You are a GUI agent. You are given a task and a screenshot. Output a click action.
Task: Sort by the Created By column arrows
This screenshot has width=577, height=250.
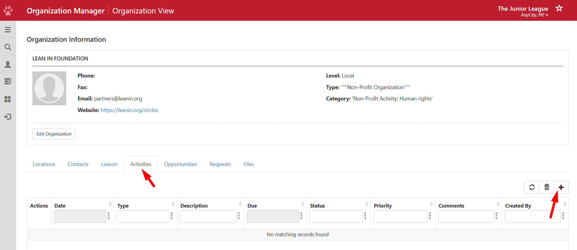pos(565,204)
